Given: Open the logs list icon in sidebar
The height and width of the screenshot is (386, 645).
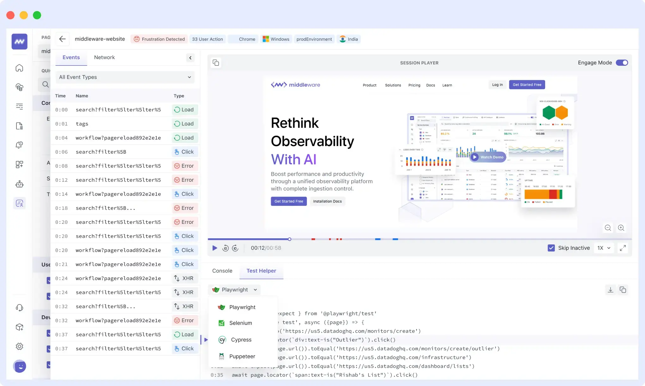Looking at the screenshot, I should point(20,107).
